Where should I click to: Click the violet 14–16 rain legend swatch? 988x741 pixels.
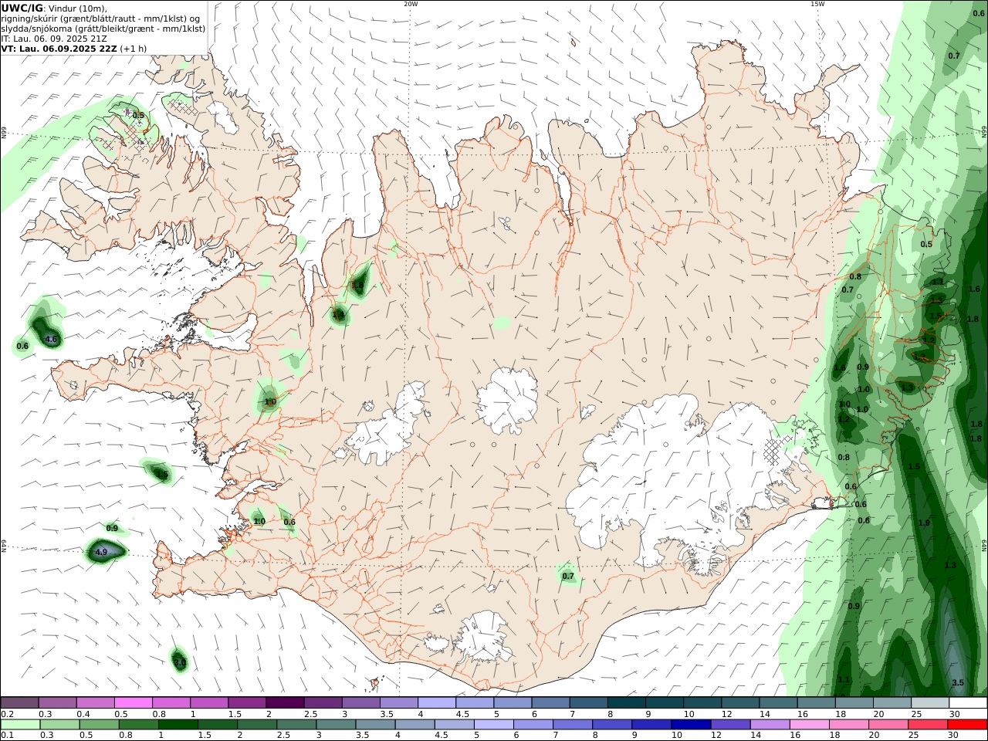[x=770, y=725]
